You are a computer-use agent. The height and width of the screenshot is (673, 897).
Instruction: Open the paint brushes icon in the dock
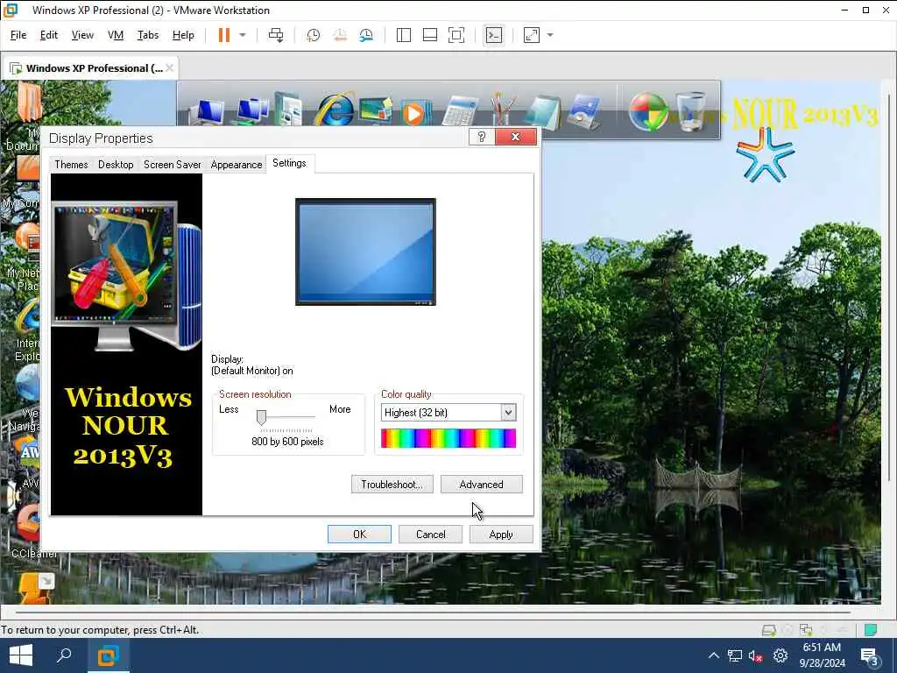click(x=502, y=109)
